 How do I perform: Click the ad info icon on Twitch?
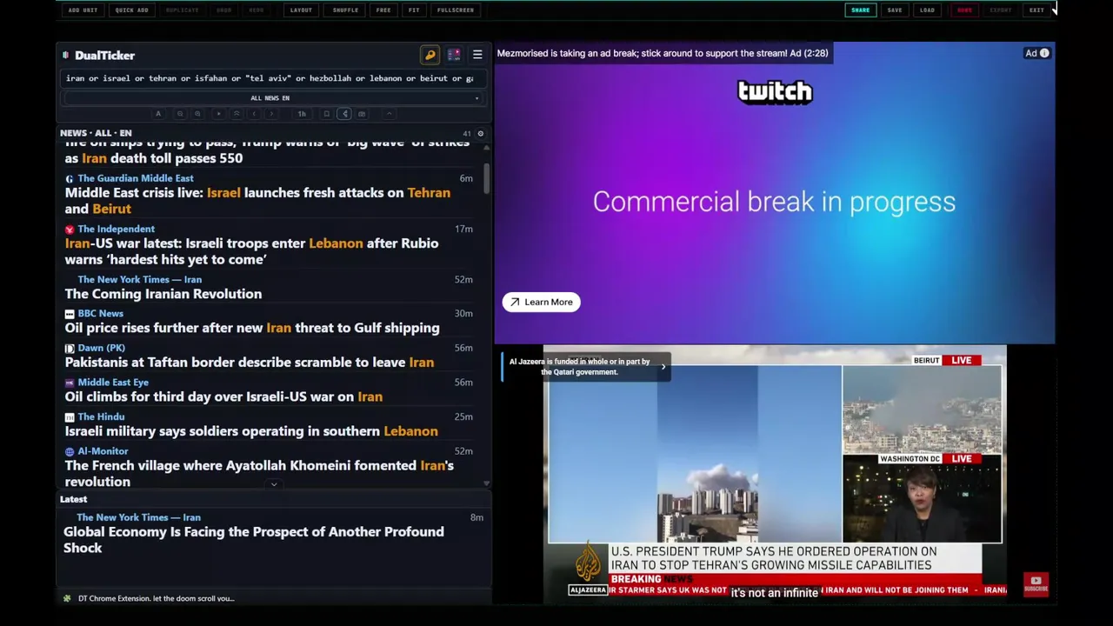(1044, 53)
